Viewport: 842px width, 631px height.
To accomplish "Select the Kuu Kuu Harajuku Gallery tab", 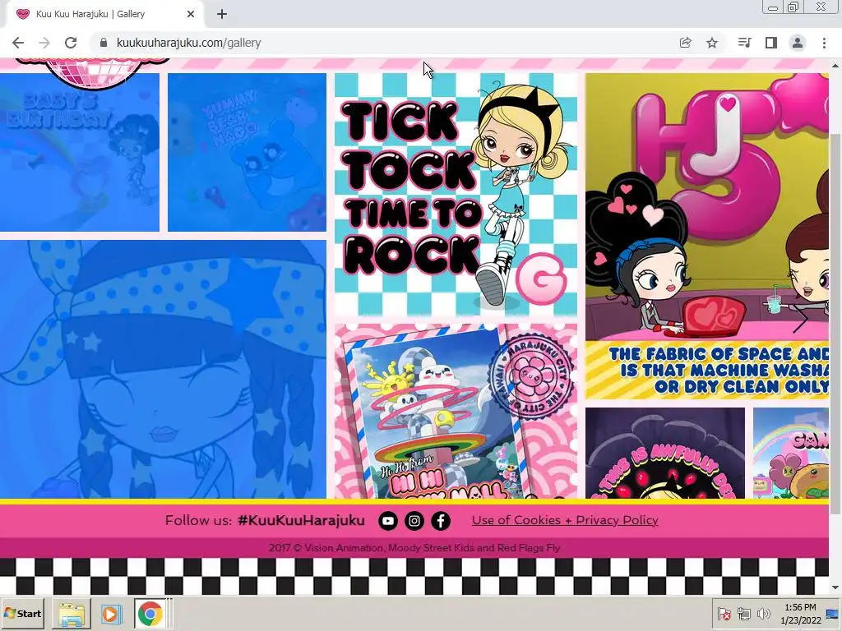I will click(104, 14).
